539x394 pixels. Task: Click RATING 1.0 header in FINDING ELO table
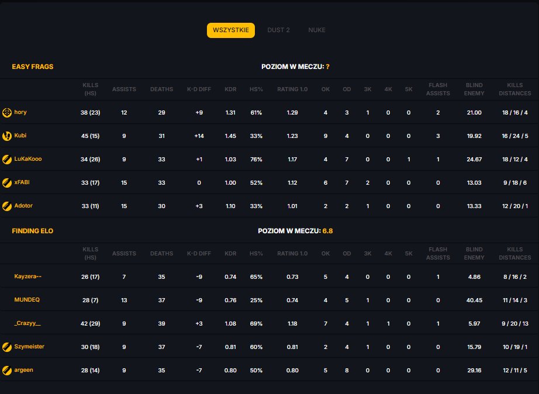tap(292, 254)
